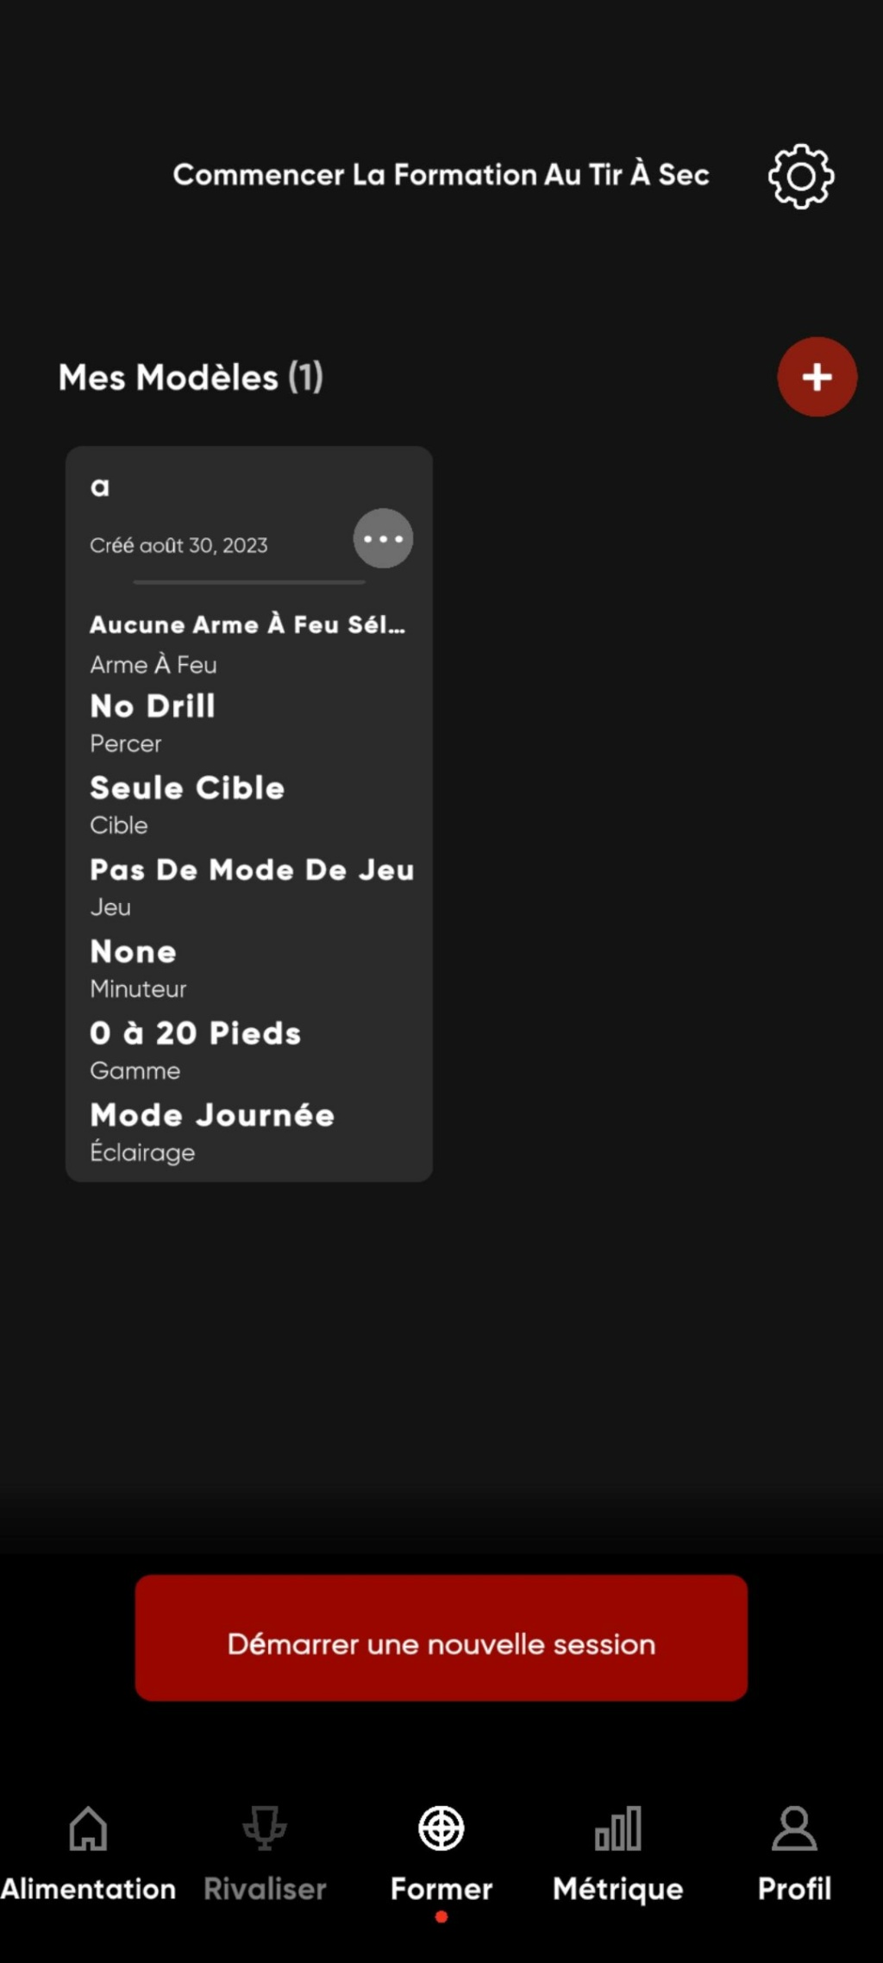The image size is (883, 1963).
Task: Tap the No Drill setting
Action: tap(153, 706)
